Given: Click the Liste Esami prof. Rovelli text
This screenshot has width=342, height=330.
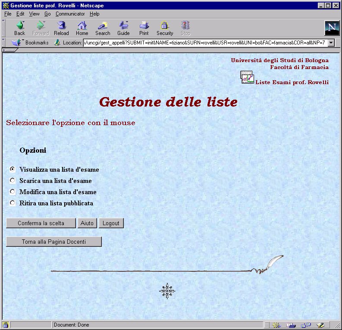Looking at the screenshot, I should click(292, 82).
